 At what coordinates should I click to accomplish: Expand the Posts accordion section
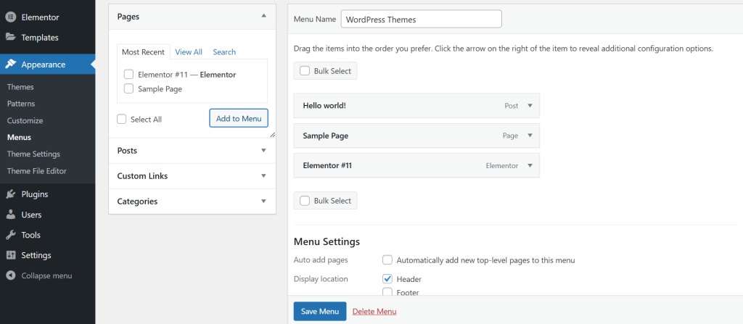coord(263,151)
